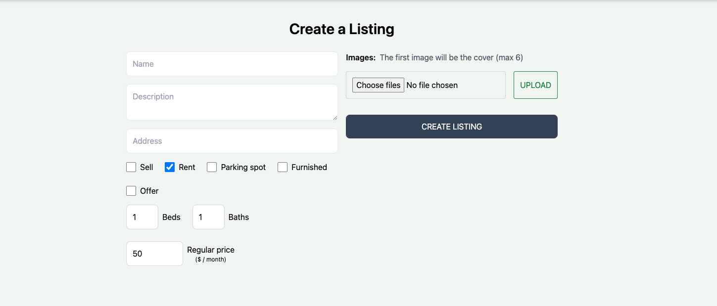The width and height of the screenshot is (717, 306).
Task: Enable the Sell checkbox
Action: 131,167
